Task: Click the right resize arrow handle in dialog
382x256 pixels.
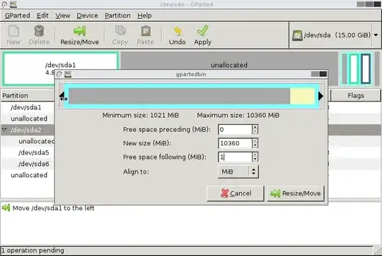Action: [x=320, y=96]
